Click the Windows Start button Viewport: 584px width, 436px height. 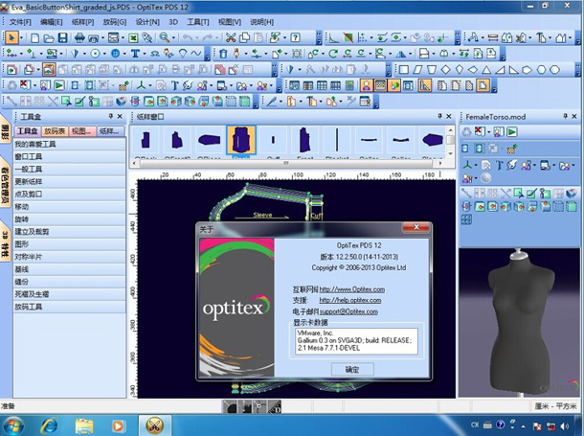click(13, 425)
